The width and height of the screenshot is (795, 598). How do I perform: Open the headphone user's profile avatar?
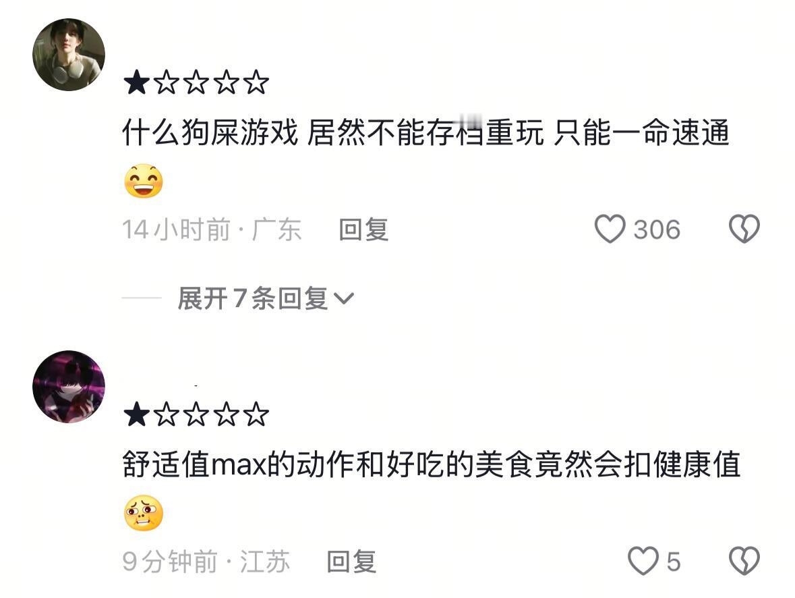(x=69, y=55)
